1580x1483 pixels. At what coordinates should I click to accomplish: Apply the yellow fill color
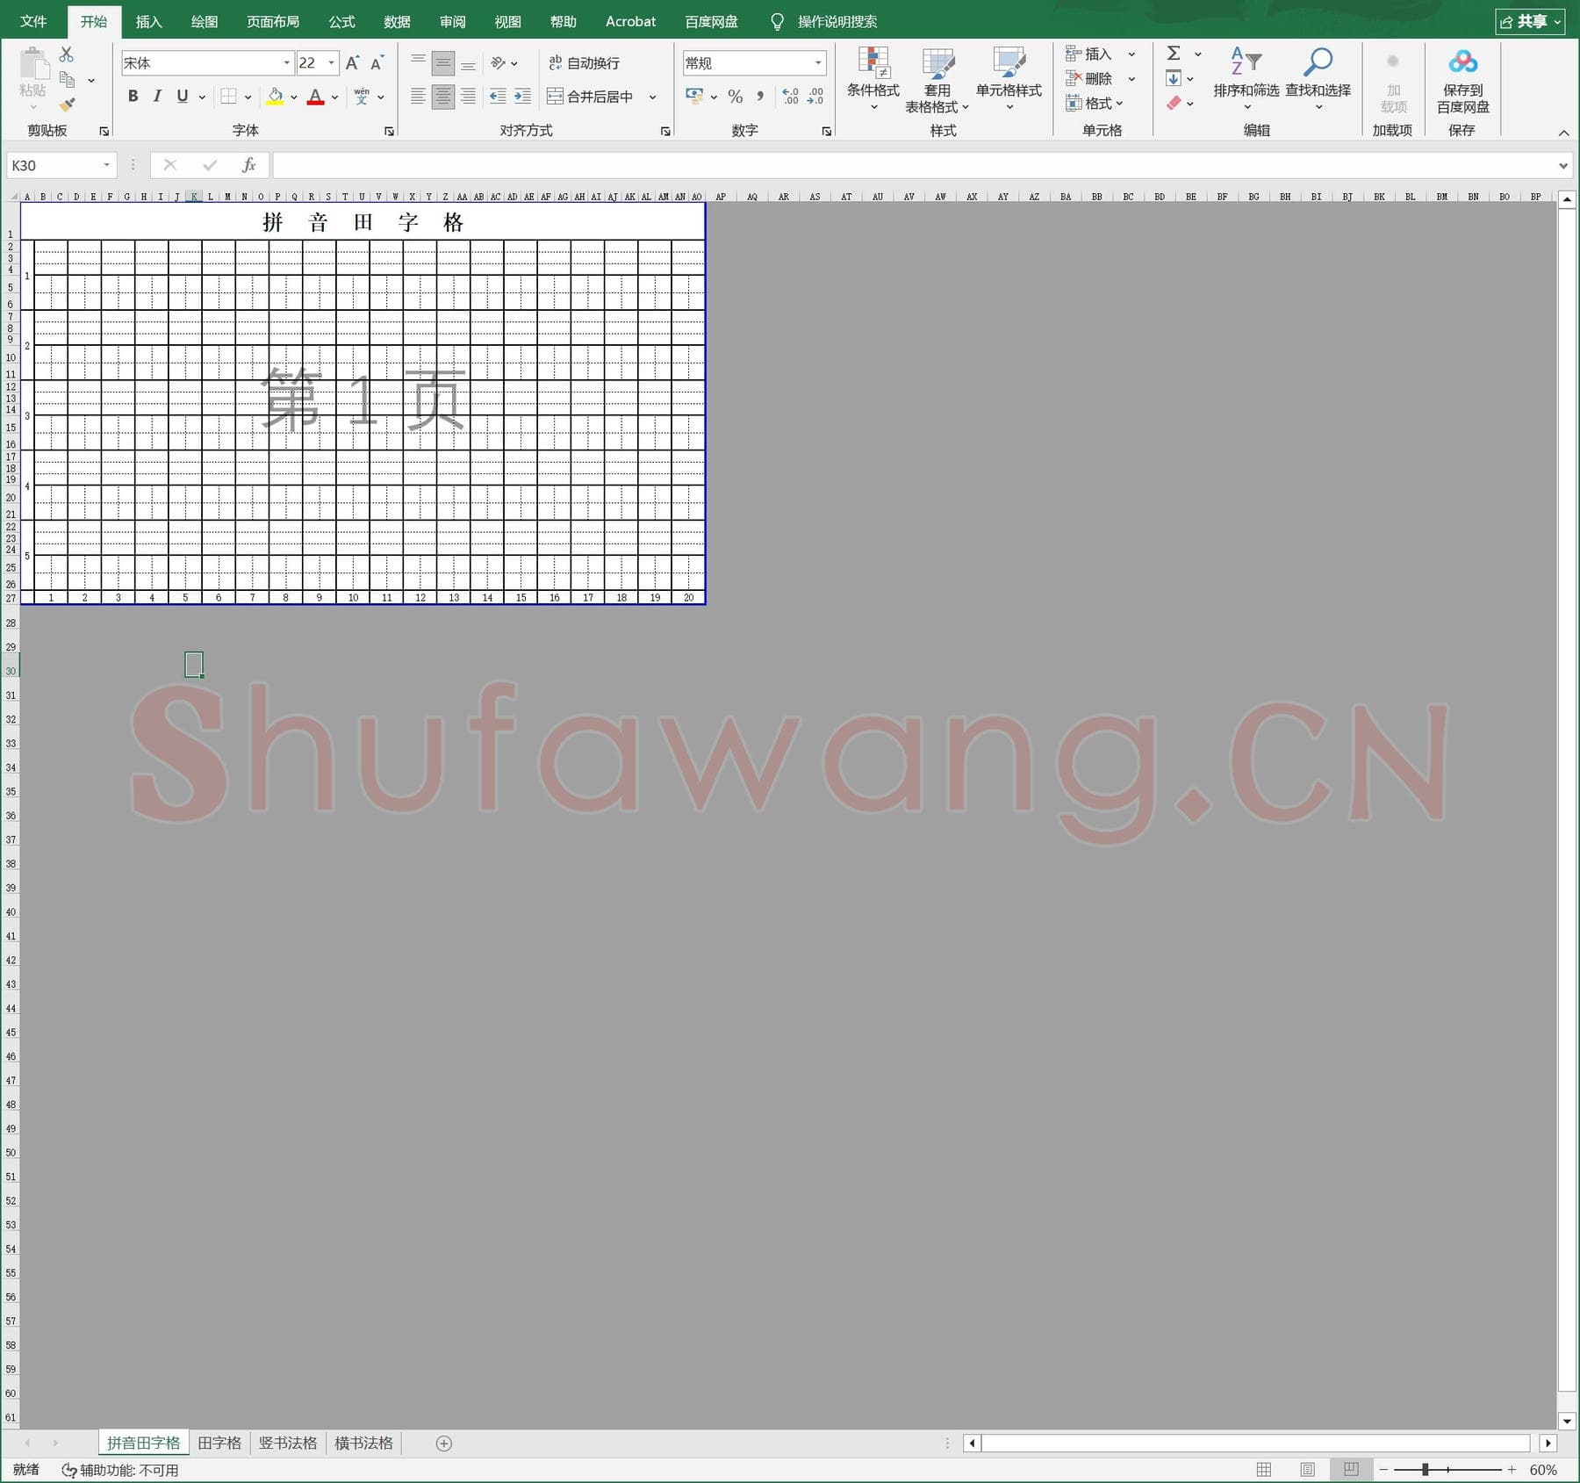tap(275, 97)
